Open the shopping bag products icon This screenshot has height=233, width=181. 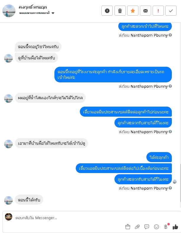pos(128,227)
